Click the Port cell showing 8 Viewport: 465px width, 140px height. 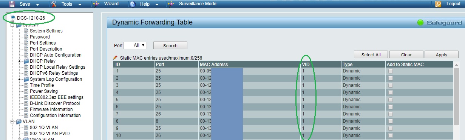click(176, 121)
